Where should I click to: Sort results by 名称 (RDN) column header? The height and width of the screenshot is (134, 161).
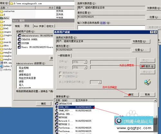click(64, 100)
